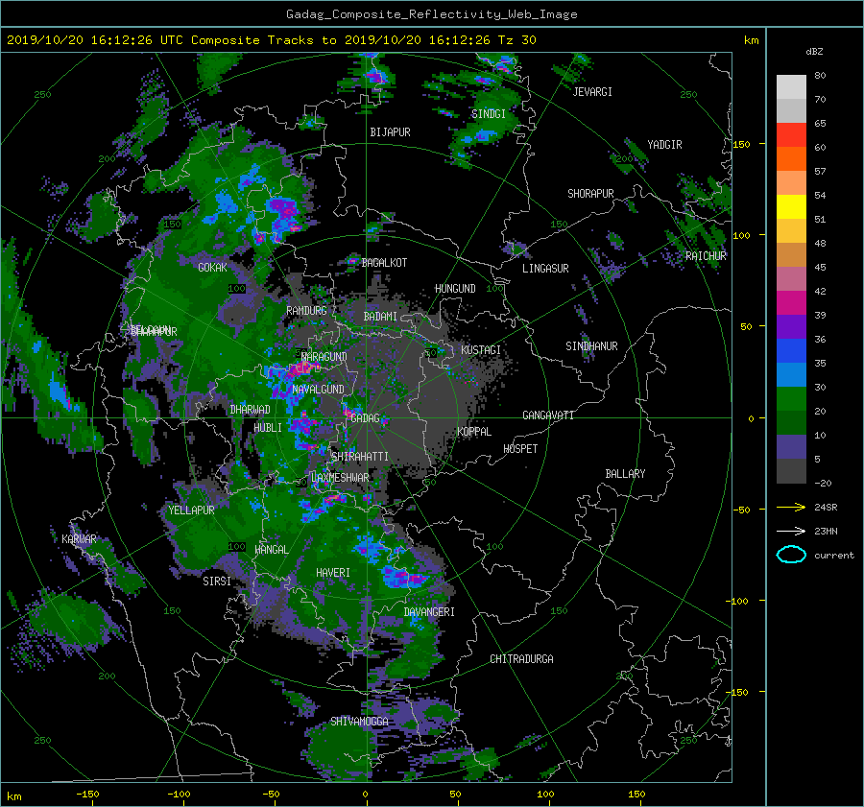Click the LAXMESHWAR city label
864x807 pixels.
[340, 478]
